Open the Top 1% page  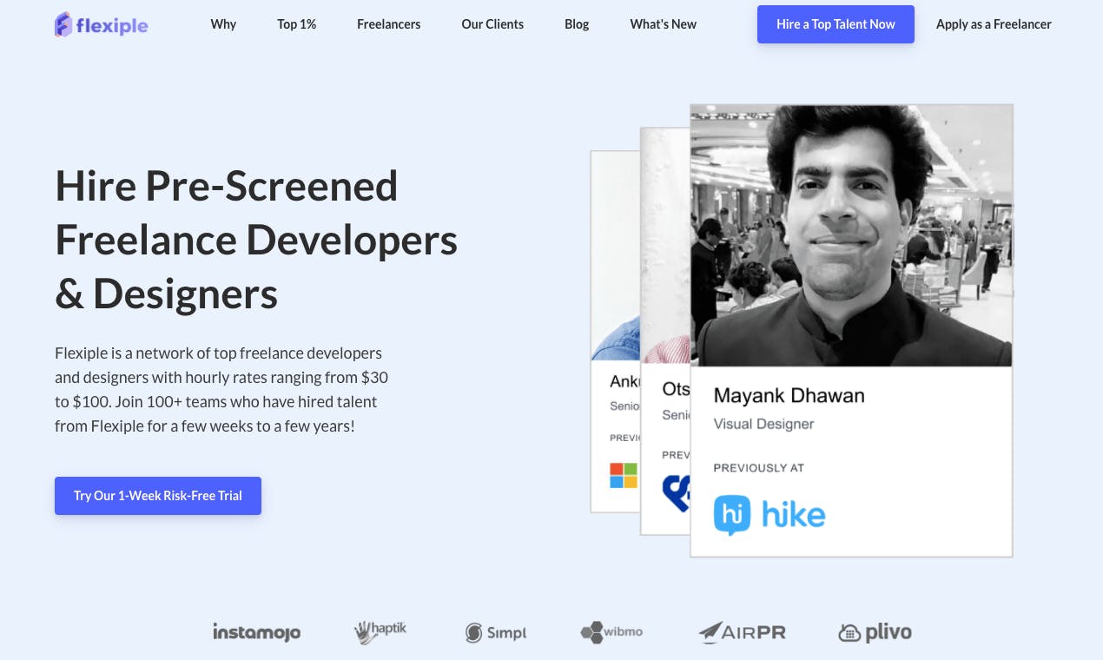[297, 24]
